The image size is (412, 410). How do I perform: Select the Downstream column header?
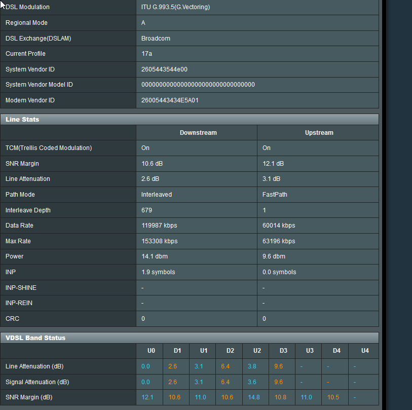[198, 133]
